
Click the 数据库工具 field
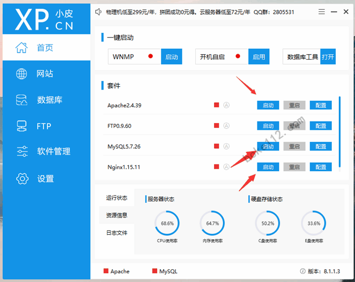click(302, 57)
